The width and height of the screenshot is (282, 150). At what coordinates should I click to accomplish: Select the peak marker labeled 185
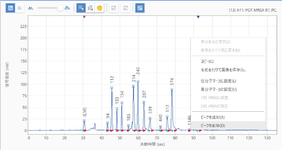click(128, 125)
